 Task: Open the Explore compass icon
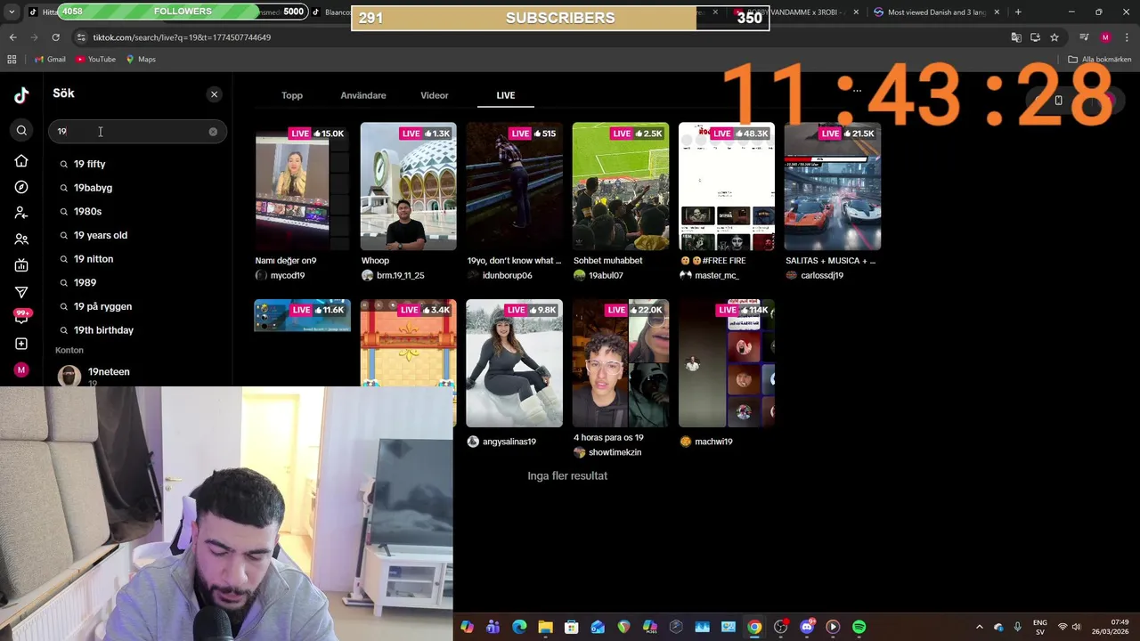point(21,187)
